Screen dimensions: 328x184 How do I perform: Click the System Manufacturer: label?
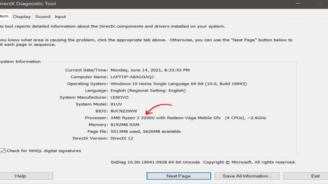tap(84, 97)
